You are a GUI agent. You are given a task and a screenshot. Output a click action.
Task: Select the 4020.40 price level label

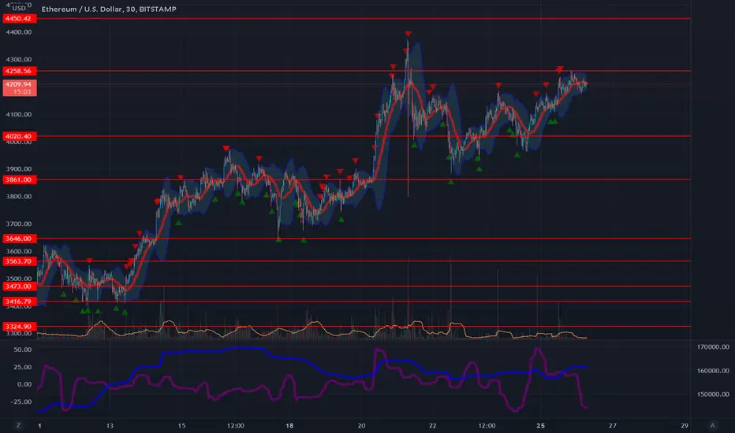coord(19,136)
